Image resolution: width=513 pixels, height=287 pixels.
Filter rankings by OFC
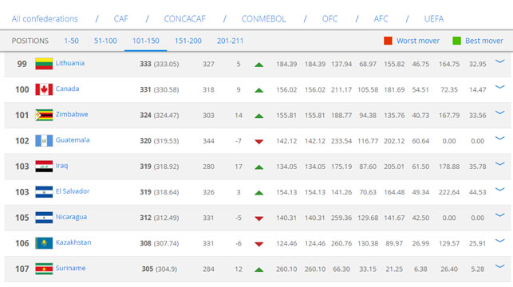click(330, 19)
